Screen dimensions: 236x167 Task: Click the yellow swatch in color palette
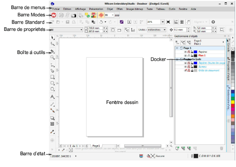pos(233,102)
